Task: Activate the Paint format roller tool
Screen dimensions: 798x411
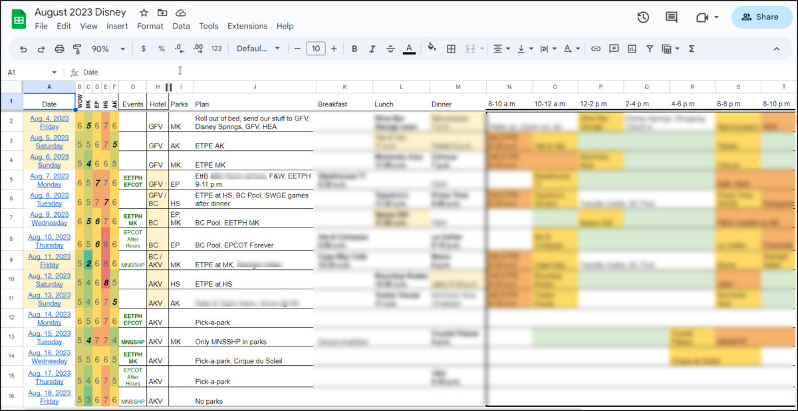Action: (77, 49)
